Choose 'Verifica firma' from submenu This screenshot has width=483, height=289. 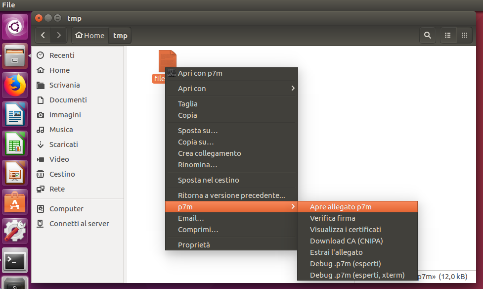coord(332,218)
